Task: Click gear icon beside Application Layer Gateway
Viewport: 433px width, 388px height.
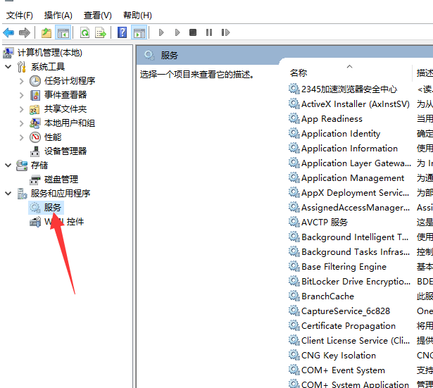Action: (x=294, y=163)
